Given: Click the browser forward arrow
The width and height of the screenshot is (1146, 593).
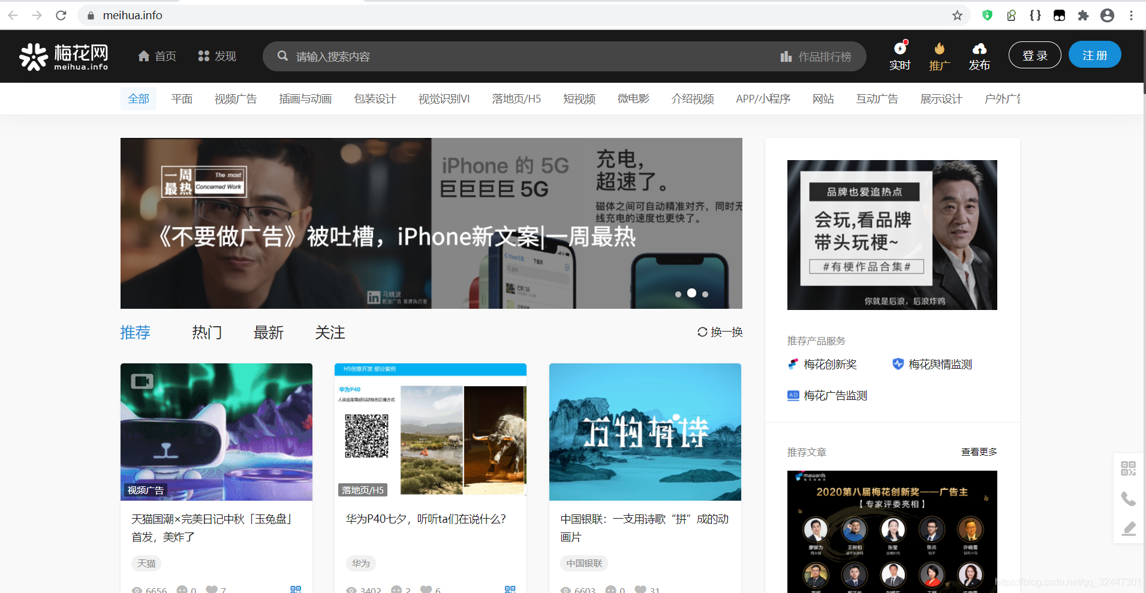Looking at the screenshot, I should pyautogui.click(x=37, y=16).
